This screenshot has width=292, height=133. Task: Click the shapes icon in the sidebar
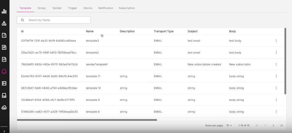point(4,23)
